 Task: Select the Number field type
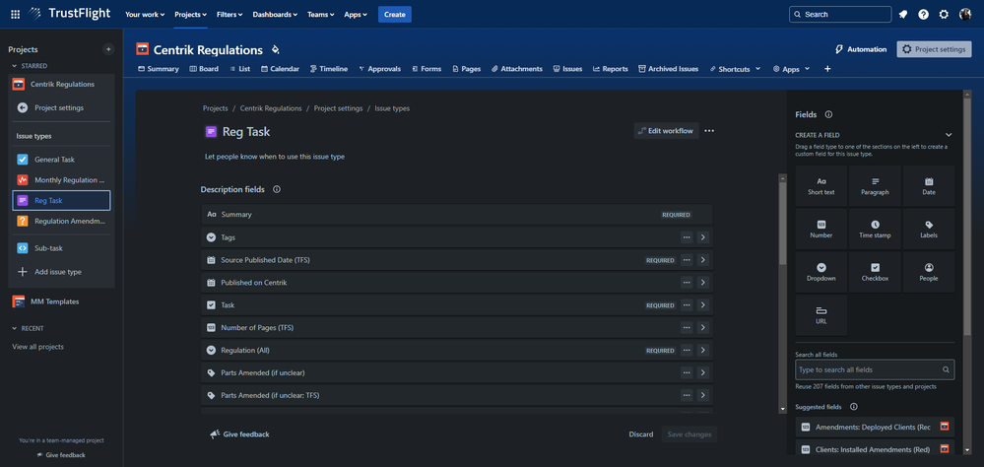click(x=820, y=230)
